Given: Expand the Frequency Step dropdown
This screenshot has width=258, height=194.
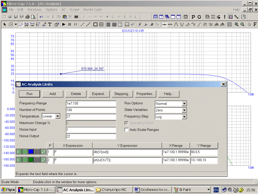Looking at the screenshot, I should pos(184,117).
